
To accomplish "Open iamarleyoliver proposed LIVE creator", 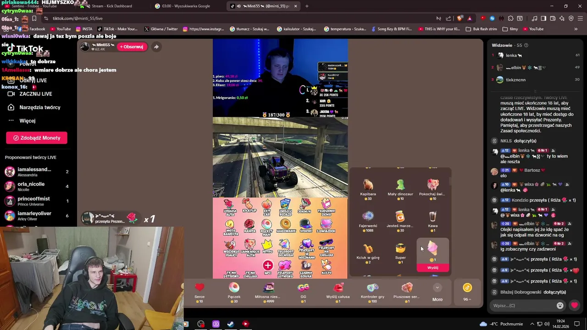I will [x=37, y=216].
